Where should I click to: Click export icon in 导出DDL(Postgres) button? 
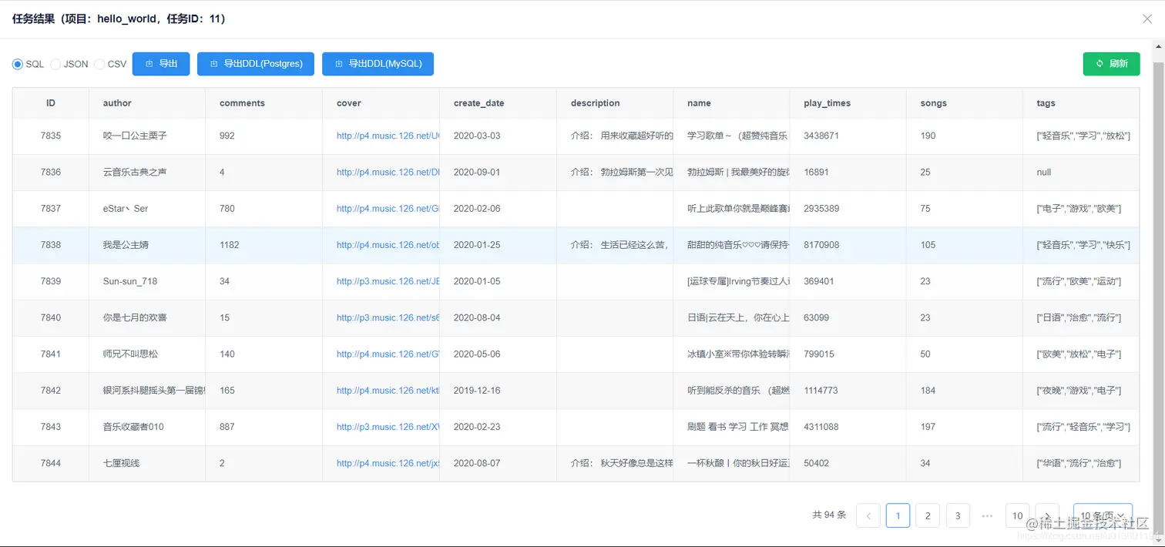[x=213, y=64]
